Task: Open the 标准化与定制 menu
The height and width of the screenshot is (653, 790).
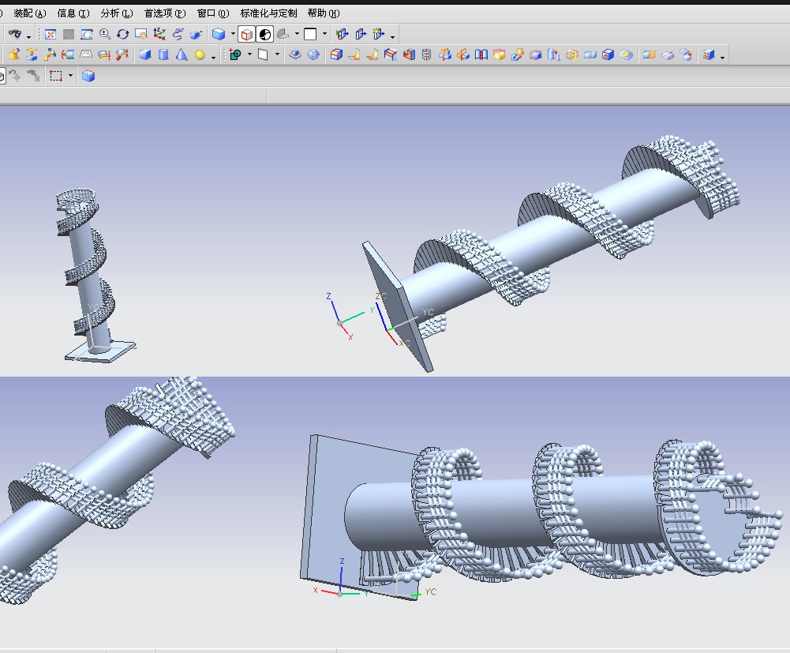Action: pos(268,13)
